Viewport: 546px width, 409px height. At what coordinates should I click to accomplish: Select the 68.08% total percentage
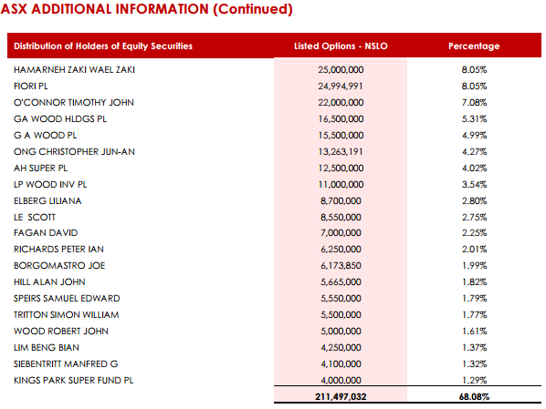tap(474, 396)
